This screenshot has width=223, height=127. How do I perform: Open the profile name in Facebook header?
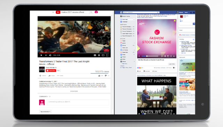point(181,12)
